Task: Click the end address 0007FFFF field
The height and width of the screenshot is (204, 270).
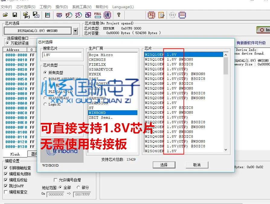Action: click(x=82, y=194)
